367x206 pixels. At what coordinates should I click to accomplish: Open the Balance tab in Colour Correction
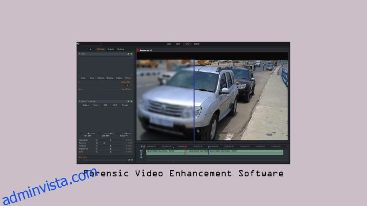[x=86, y=105]
